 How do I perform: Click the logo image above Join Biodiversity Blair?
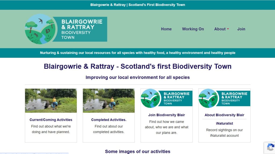pos(167,98)
